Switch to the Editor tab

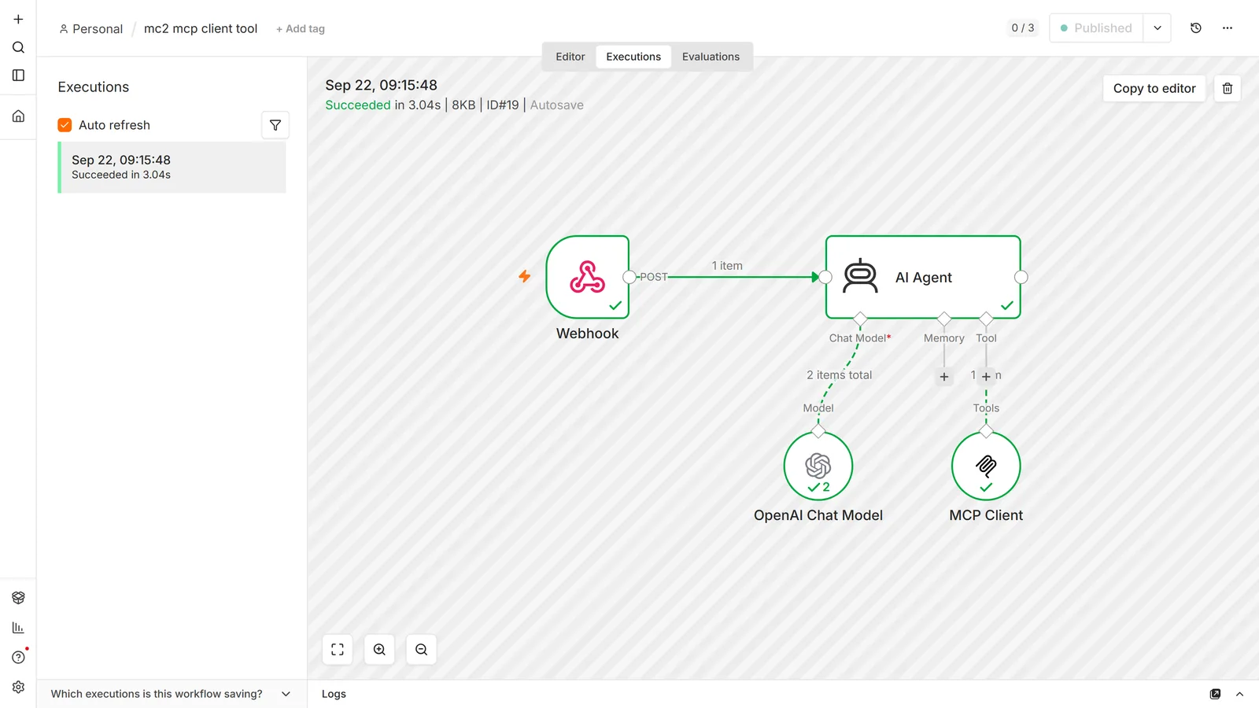point(570,57)
